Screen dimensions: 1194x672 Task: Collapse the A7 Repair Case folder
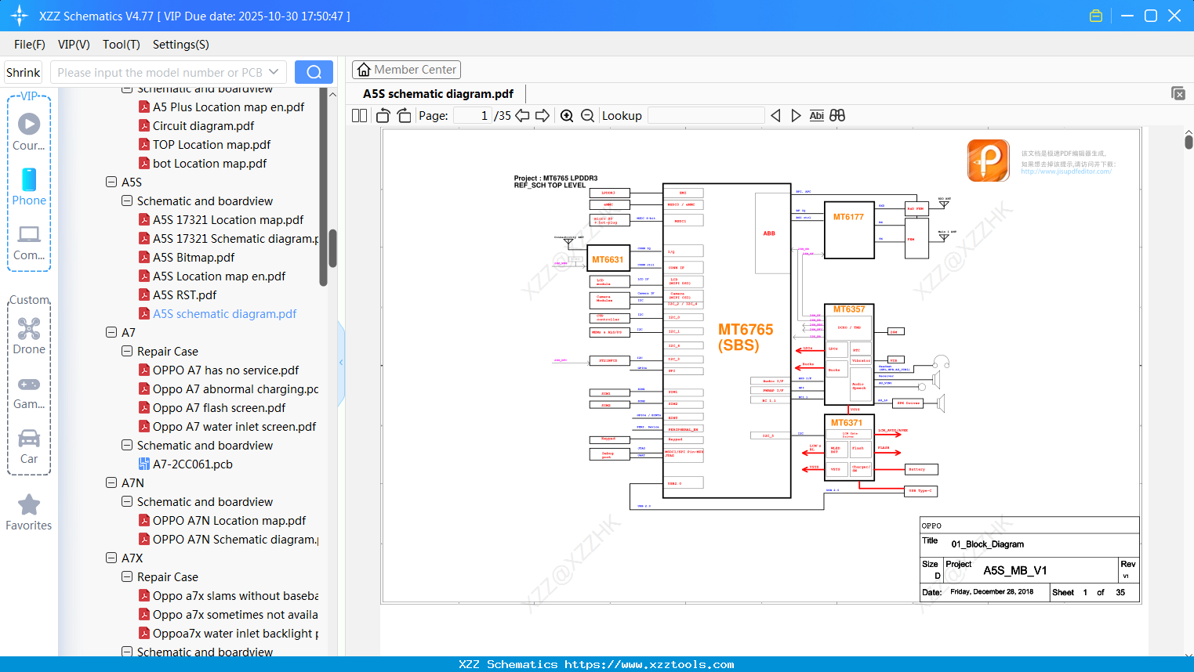point(127,351)
